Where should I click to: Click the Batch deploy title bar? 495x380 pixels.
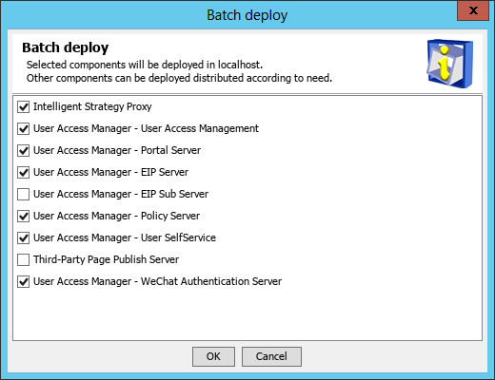coord(247,15)
